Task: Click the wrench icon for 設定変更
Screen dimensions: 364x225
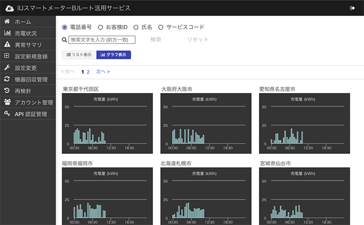Action: pos(7,68)
